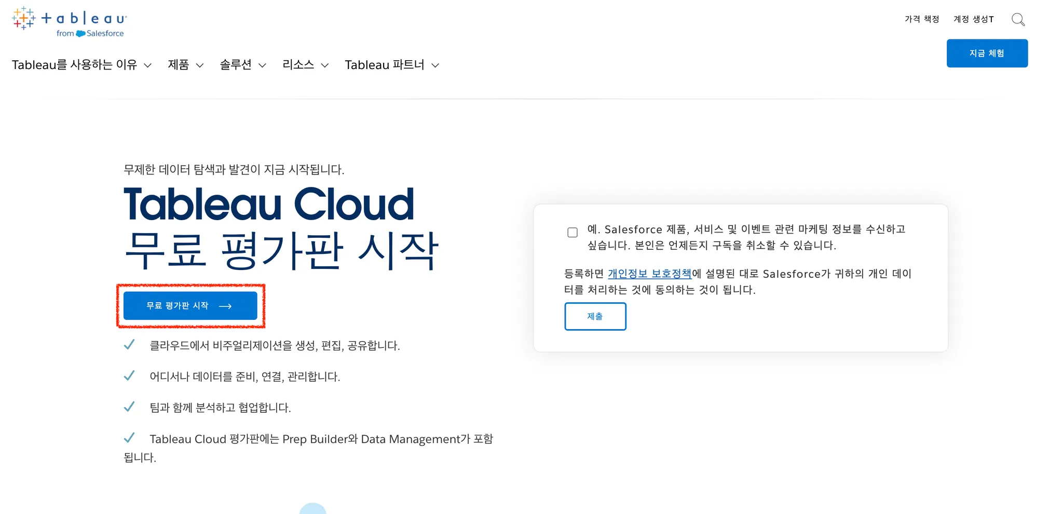Submit the form with '제출' button
This screenshot has height=514, width=1063.
tap(595, 316)
